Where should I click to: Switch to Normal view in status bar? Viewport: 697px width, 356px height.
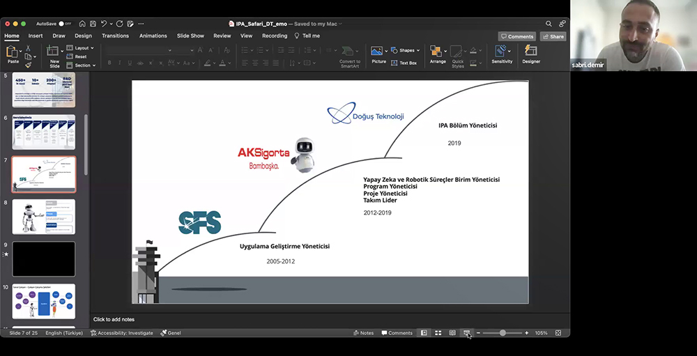(x=424, y=333)
